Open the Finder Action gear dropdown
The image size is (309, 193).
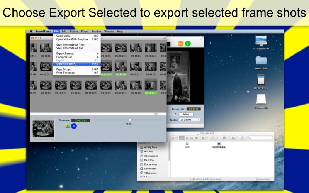point(204,138)
